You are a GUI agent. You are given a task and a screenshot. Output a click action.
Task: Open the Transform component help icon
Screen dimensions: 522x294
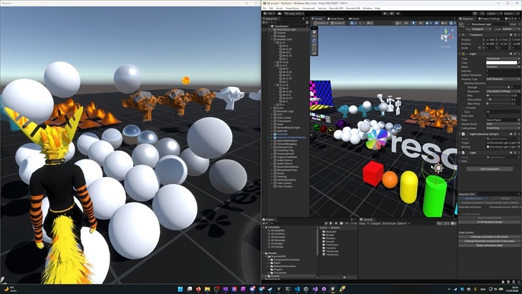point(511,35)
